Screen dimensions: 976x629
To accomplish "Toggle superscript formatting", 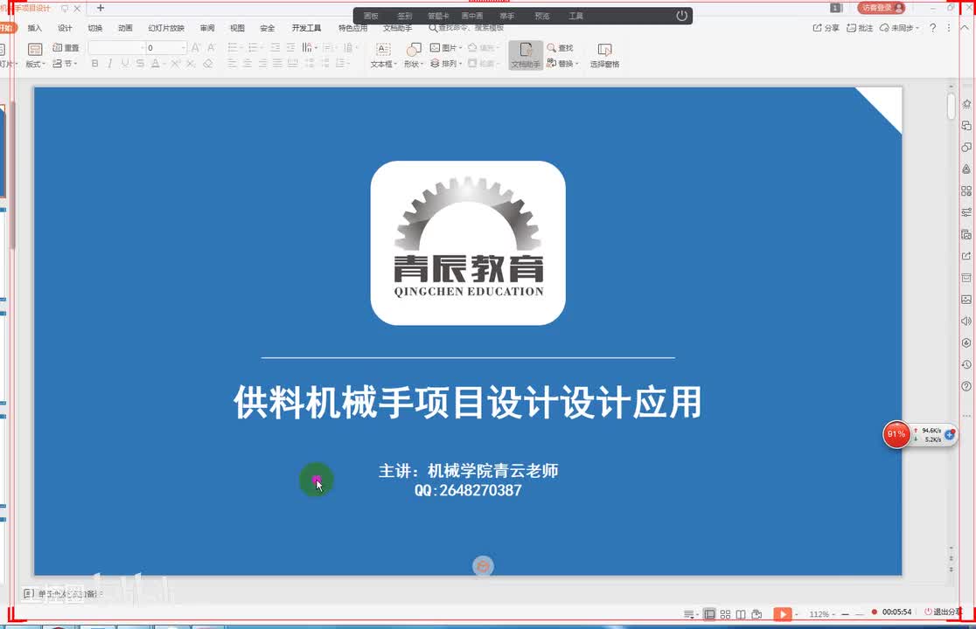I will [x=175, y=64].
